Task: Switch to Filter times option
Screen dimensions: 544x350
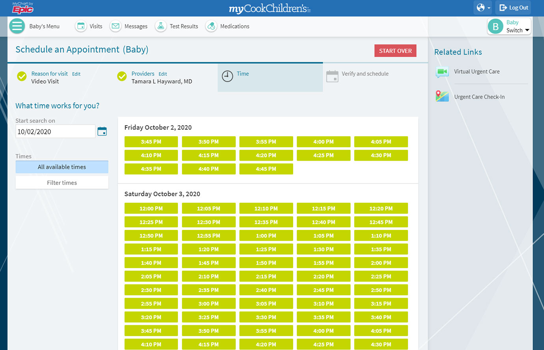Action: click(x=62, y=183)
